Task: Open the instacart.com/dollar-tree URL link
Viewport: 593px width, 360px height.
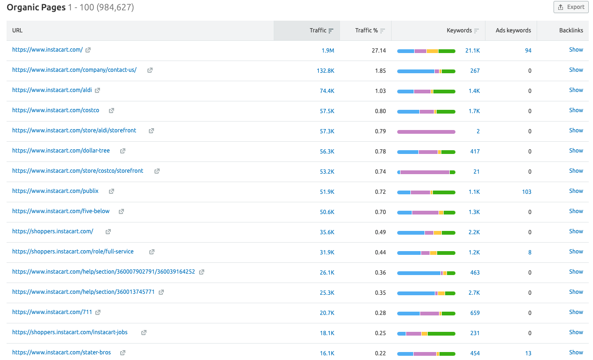Action: pyautogui.click(x=61, y=151)
